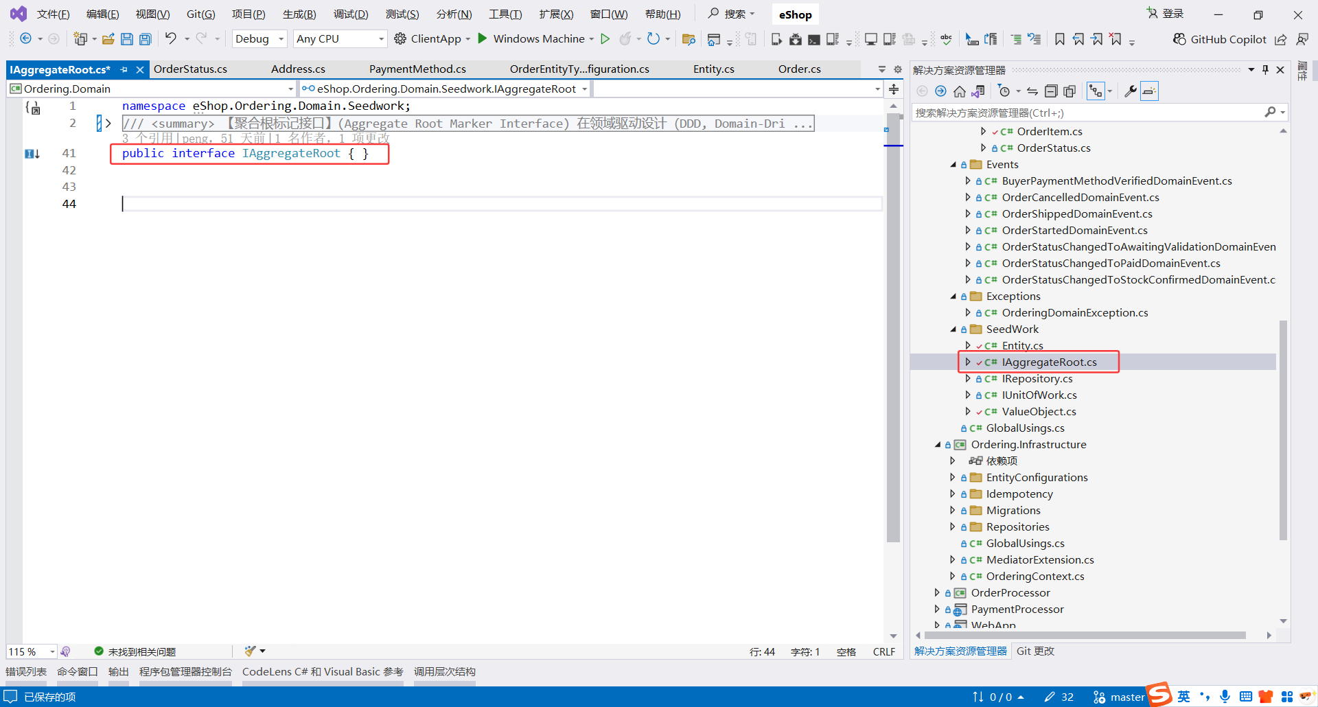Click the pending changes count 32
This screenshot has height=707, width=1318.
[x=1059, y=697]
